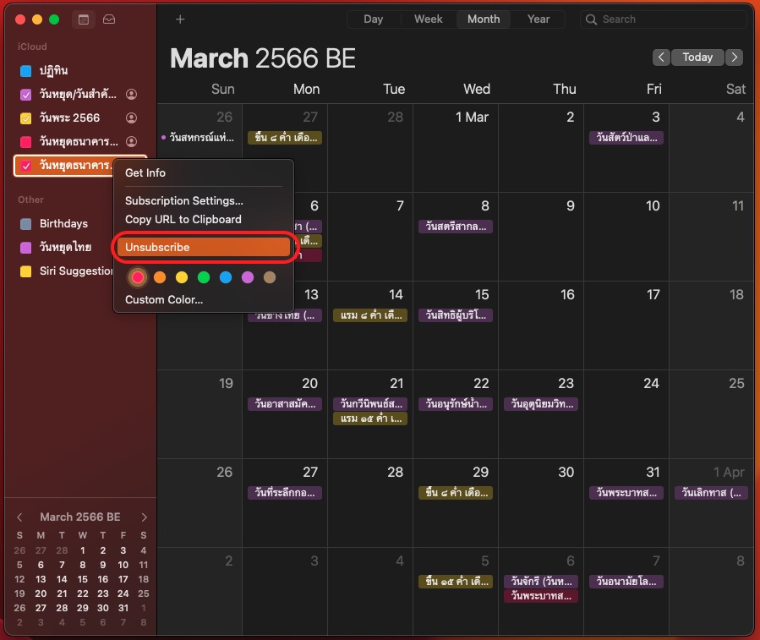Go to next month with right arrow

click(734, 57)
